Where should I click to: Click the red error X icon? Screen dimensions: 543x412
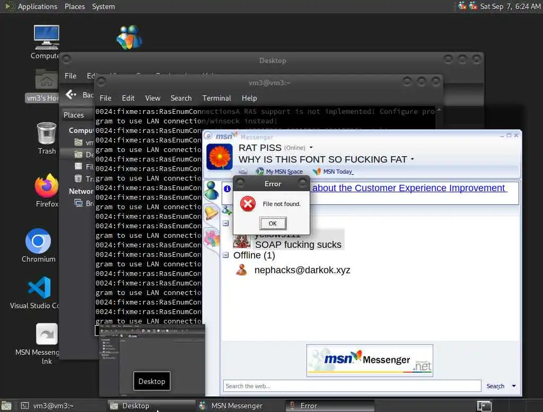248,204
